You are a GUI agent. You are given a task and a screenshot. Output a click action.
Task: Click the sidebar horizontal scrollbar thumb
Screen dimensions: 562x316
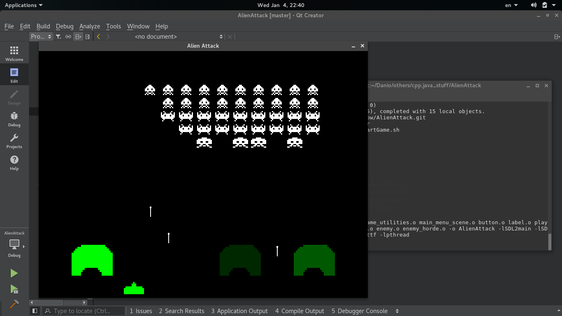tap(49, 302)
